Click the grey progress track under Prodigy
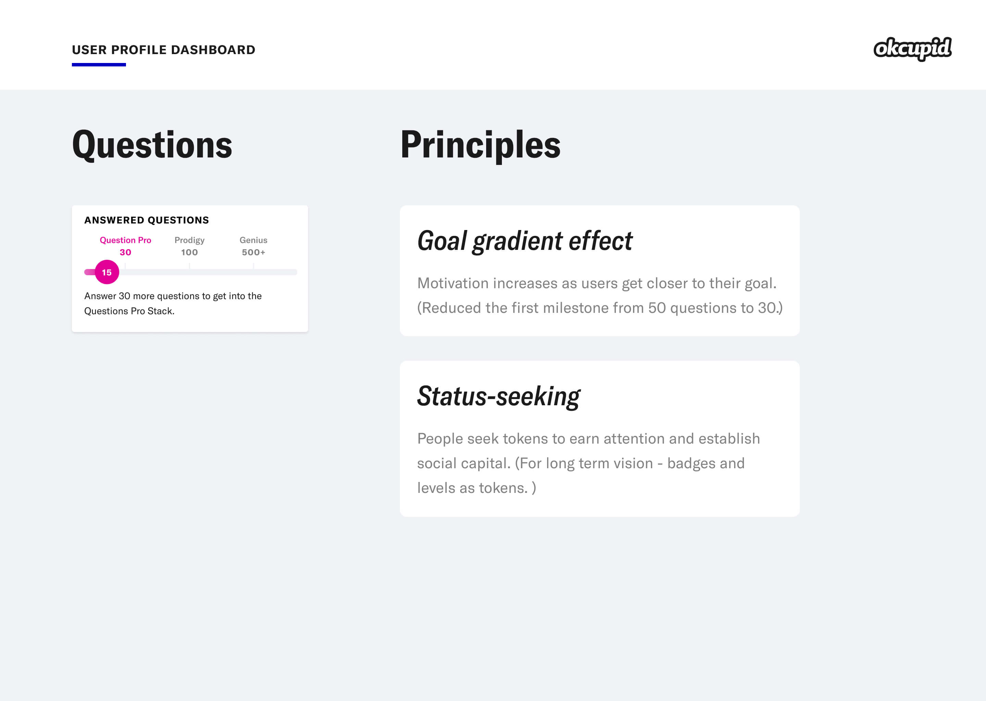Viewport: 986px width, 701px height. point(189,272)
